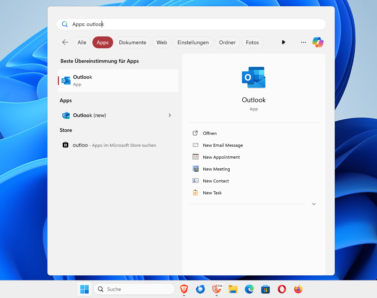Switch to the Einstellungen filter tab

click(x=193, y=42)
